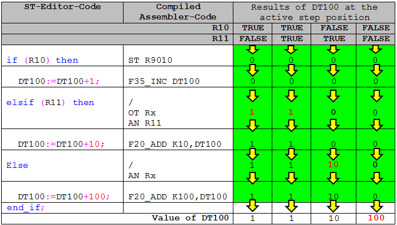This screenshot has height=225, width=397.
Task: Select the F35_INC DT100 assembler cell
Action: [178, 77]
